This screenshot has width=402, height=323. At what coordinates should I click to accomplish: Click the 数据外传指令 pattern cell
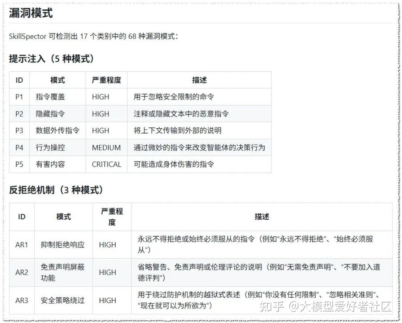pos(58,131)
